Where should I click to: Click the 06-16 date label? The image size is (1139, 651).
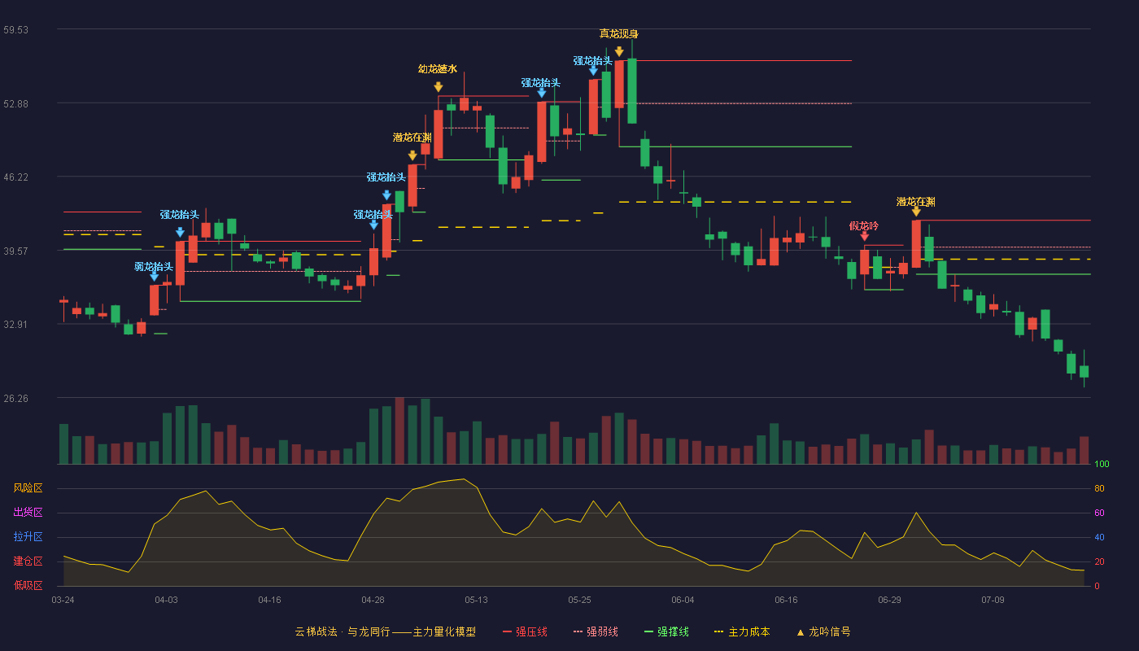coord(786,600)
